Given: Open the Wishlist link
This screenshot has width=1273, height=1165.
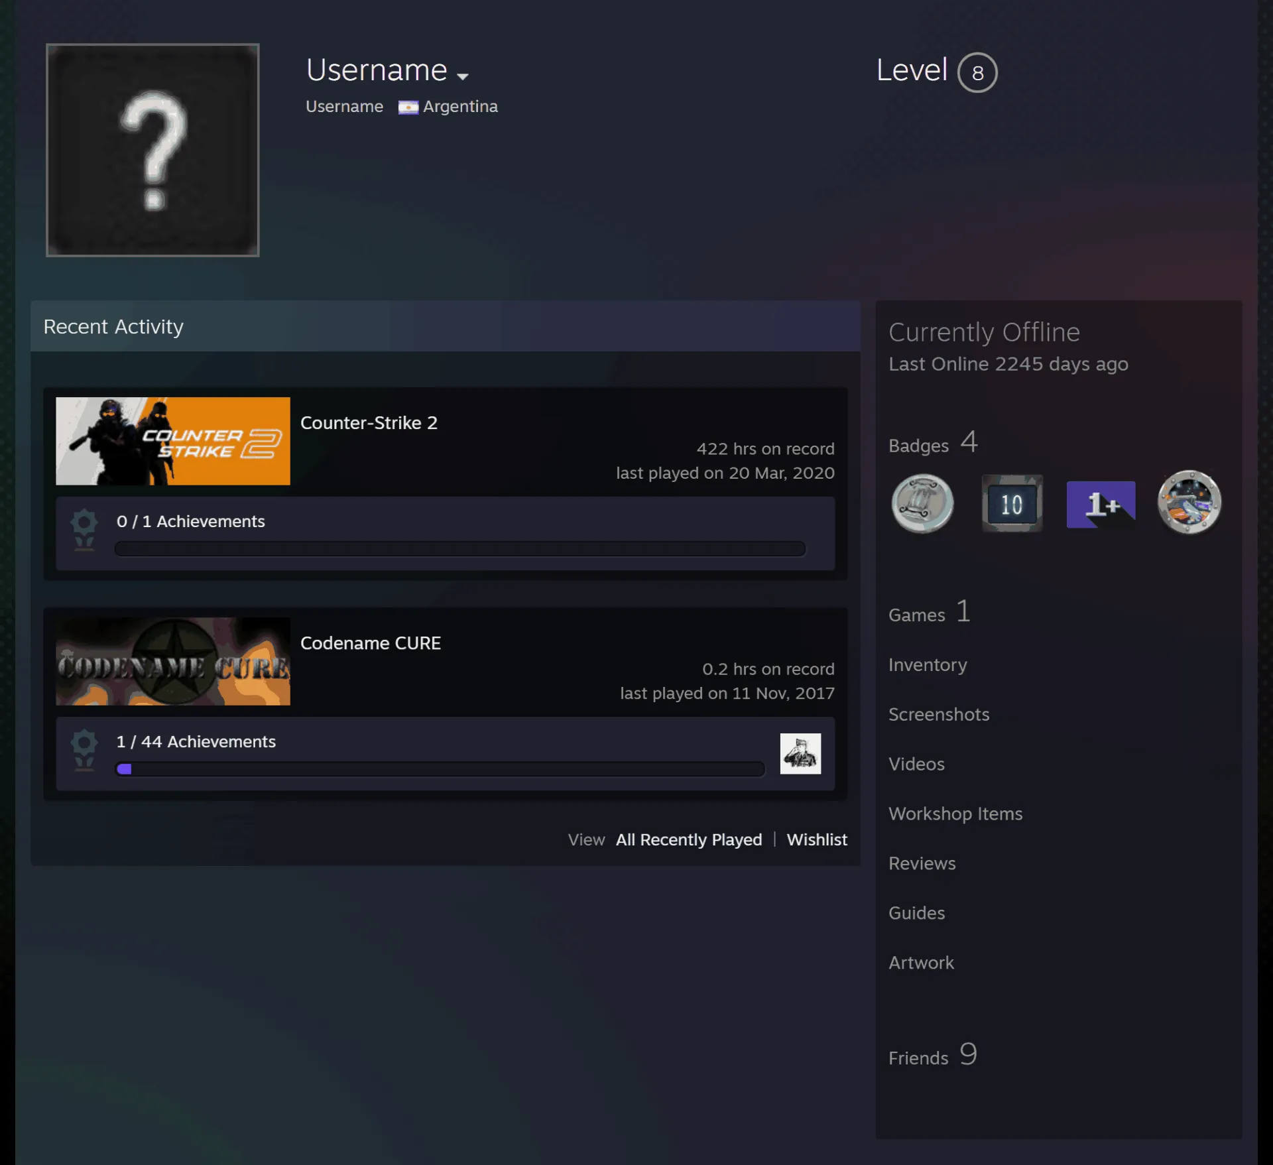Looking at the screenshot, I should pos(817,839).
